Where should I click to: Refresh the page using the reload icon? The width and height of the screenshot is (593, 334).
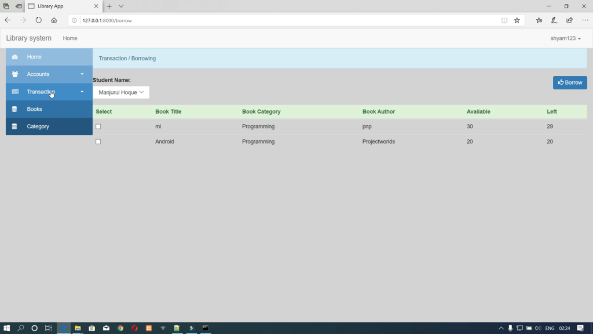click(38, 20)
